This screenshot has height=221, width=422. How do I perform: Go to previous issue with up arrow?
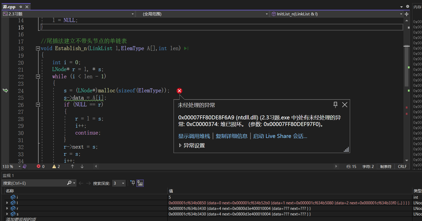[72, 166]
